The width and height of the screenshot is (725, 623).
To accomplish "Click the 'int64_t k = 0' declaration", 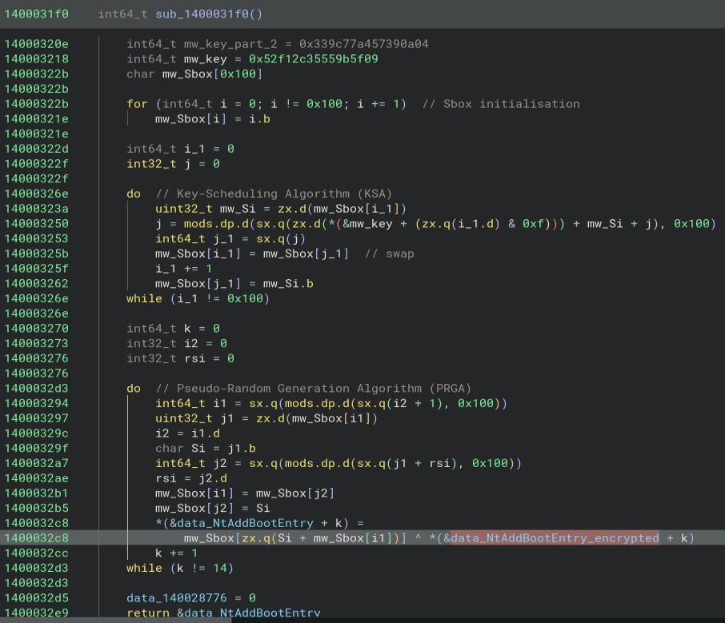I will point(174,329).
